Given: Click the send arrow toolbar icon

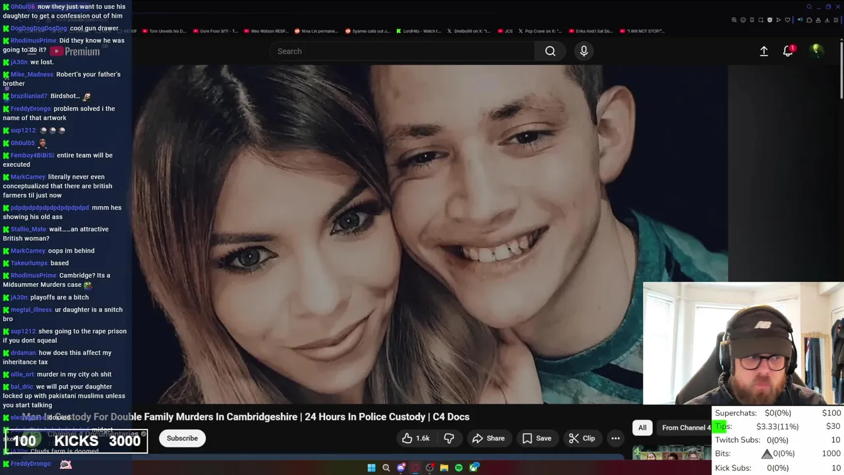Looking at the screenshot, I should pyautogui.click(x=779, y=20).
